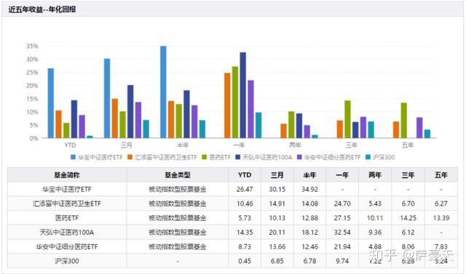Toggle the 汇添富中证医药卫生ETF legend entry

coord(162,157)
